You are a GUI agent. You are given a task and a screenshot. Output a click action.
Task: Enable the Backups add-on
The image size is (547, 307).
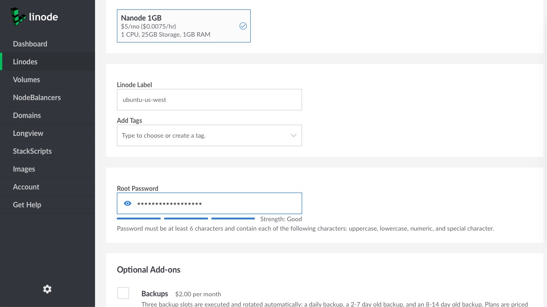click(x=123, y=293)
